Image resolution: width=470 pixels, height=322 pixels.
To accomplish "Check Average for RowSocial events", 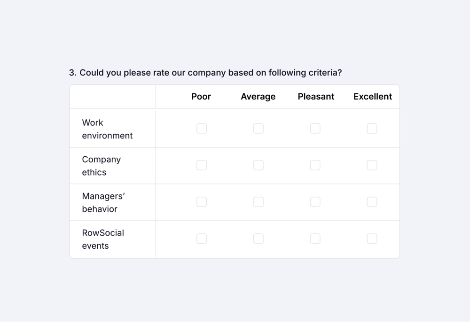I will click(258, 238).
